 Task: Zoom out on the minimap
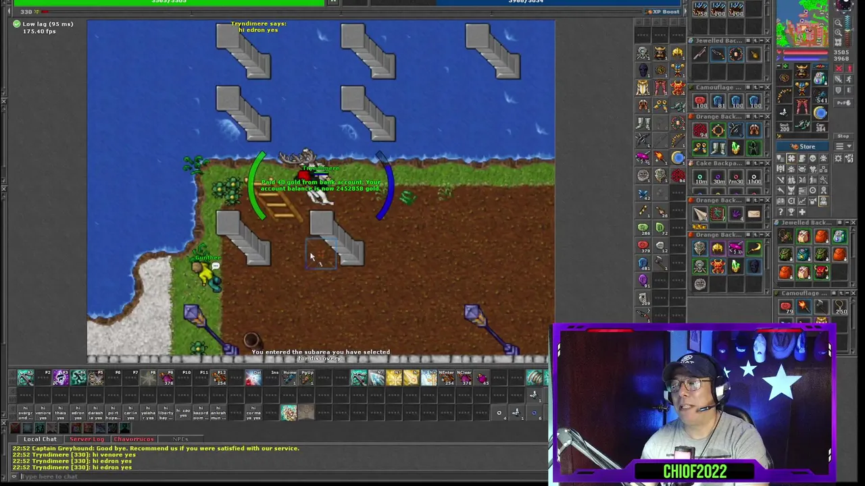point(838,23)
